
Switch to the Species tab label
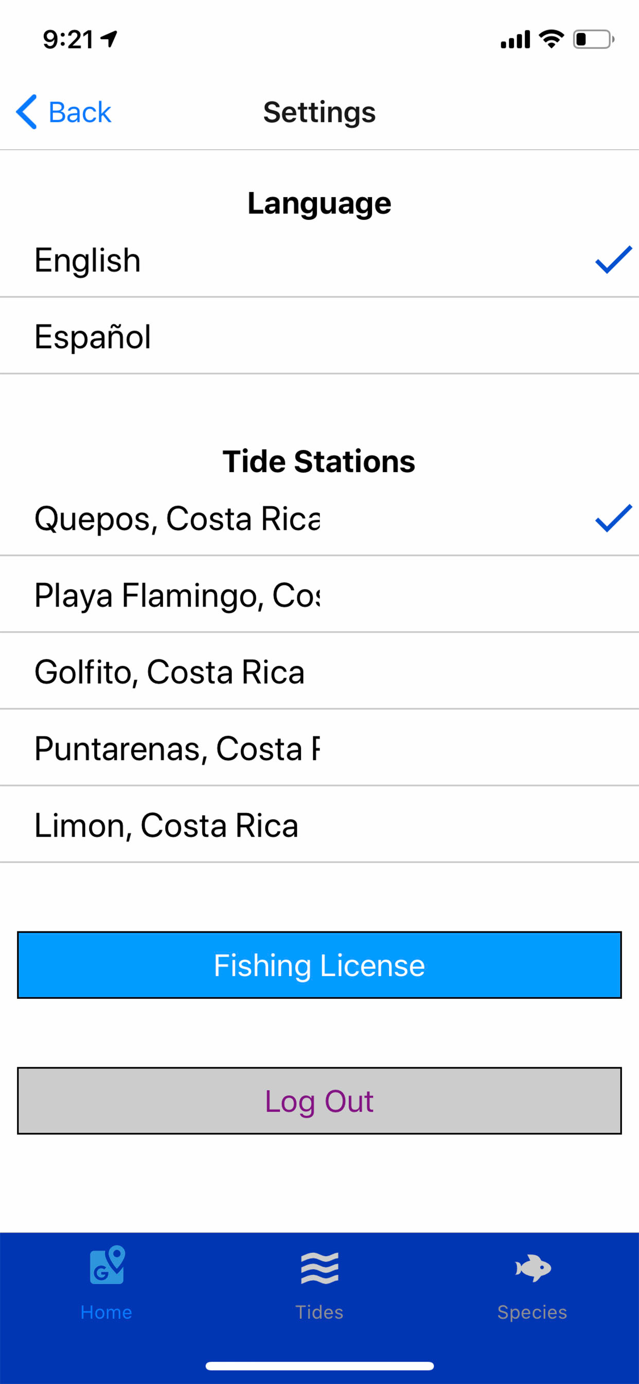coord(532,1312)
